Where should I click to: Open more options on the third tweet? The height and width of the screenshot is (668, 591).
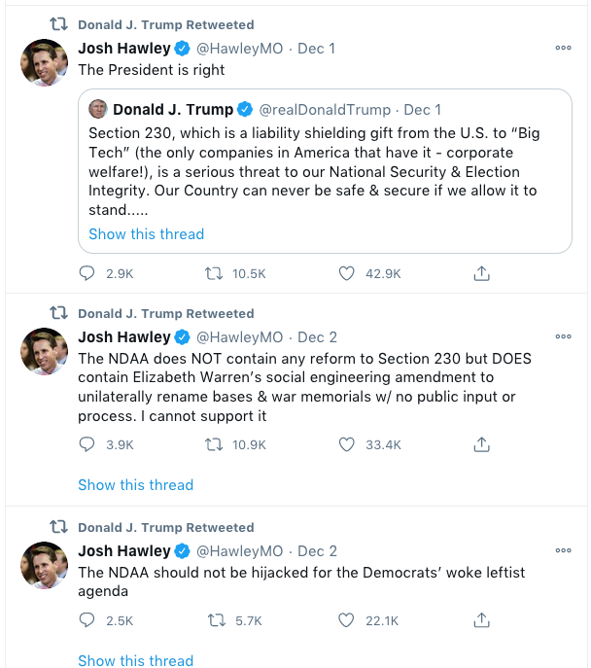563,550
